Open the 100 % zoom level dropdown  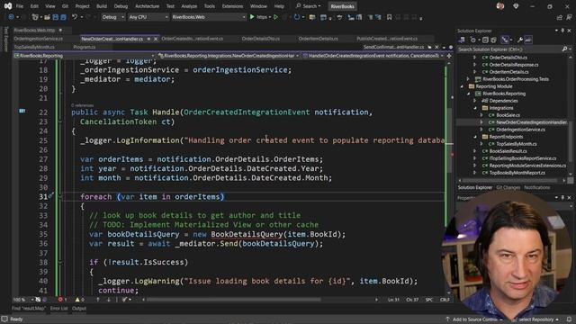22,300
